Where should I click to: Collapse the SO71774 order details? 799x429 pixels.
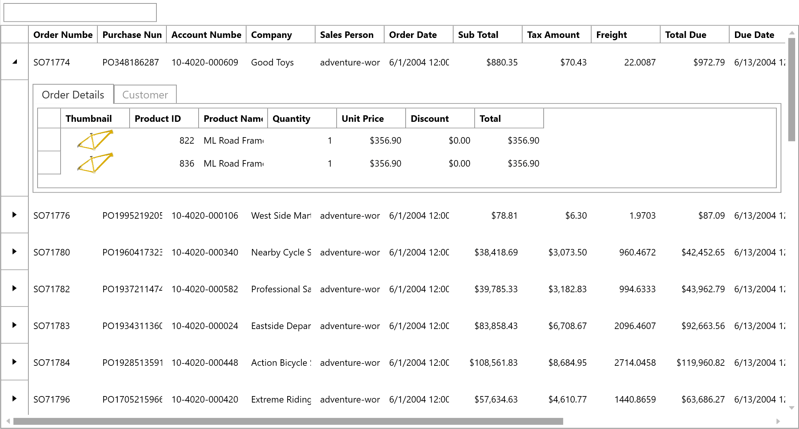(15, 62)
